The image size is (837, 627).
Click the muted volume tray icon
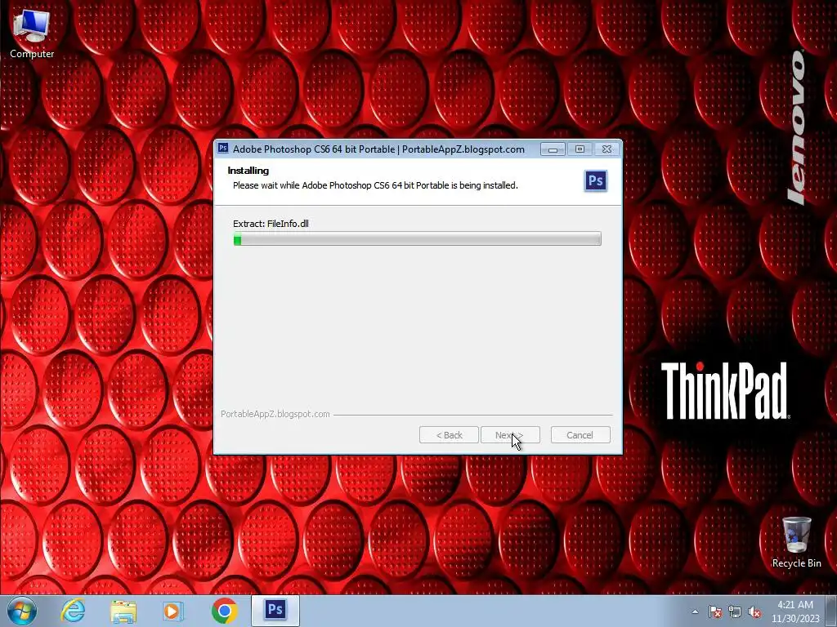pyautogui.click(x=754, y=611)
